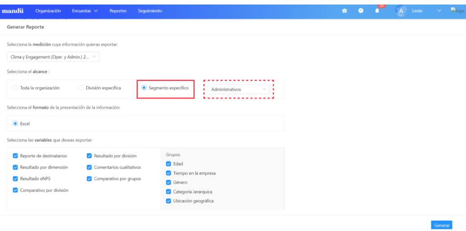Select Excel format radio
The width and height of the screenshot is (466, 231).
pos(15,124)
